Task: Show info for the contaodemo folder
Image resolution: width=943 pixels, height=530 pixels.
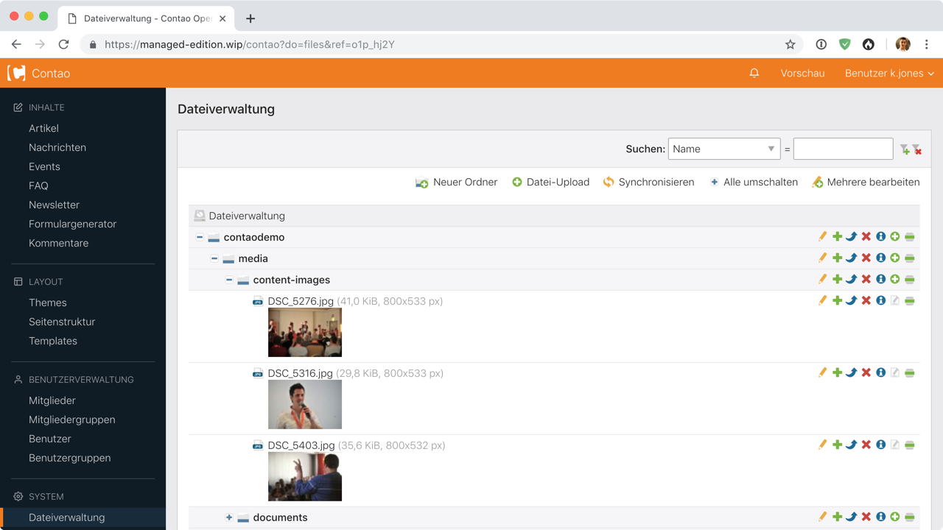Action: [880, 237]
